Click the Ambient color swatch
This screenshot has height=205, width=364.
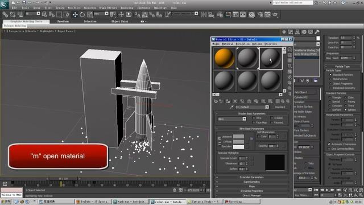(238, 137)
